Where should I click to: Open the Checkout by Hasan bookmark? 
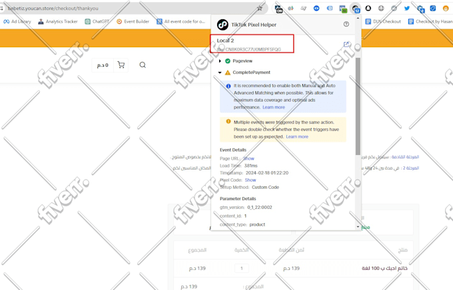[x=430, y=22]
